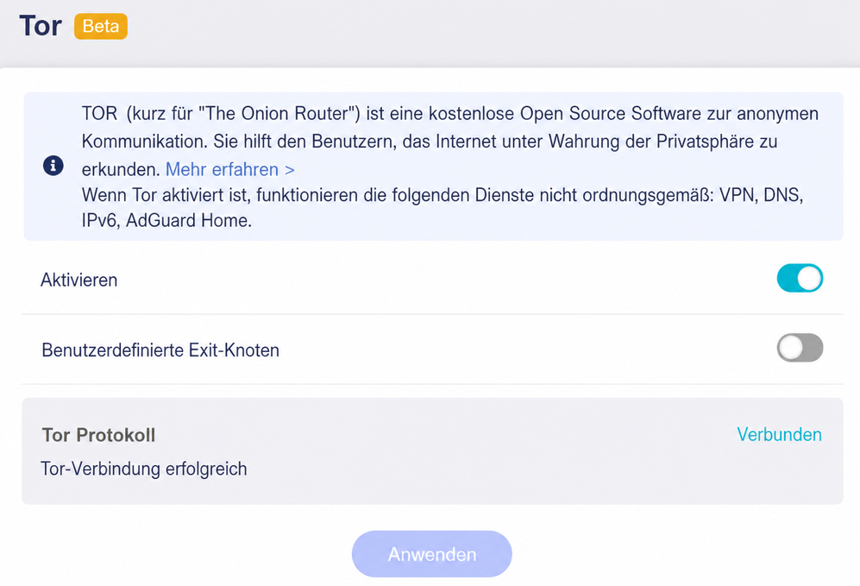Viewport: 860px width, 586px height.
Task: Click the text "IPv6, AdGuard Home."
Action: coord(166,221)
